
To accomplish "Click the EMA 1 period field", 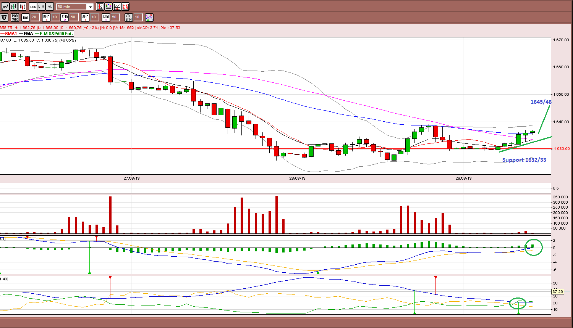I will pyautogui.click(x=55, y=18).
